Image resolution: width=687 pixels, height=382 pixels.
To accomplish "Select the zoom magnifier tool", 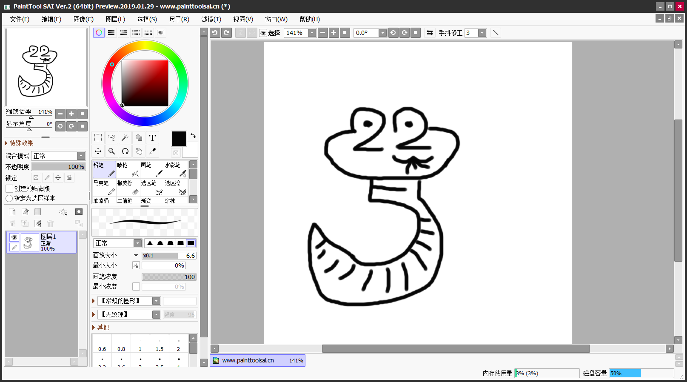I will [111, 151].
